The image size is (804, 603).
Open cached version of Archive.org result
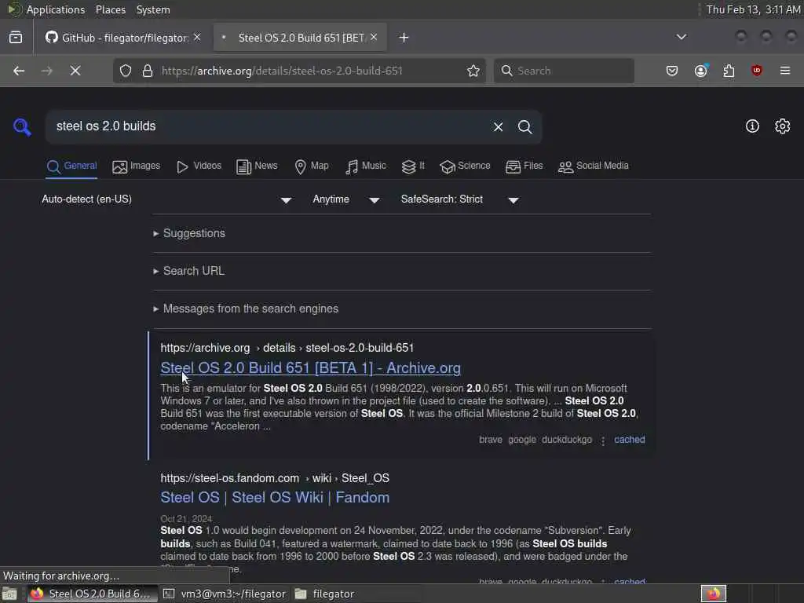(x=630, y=440)
